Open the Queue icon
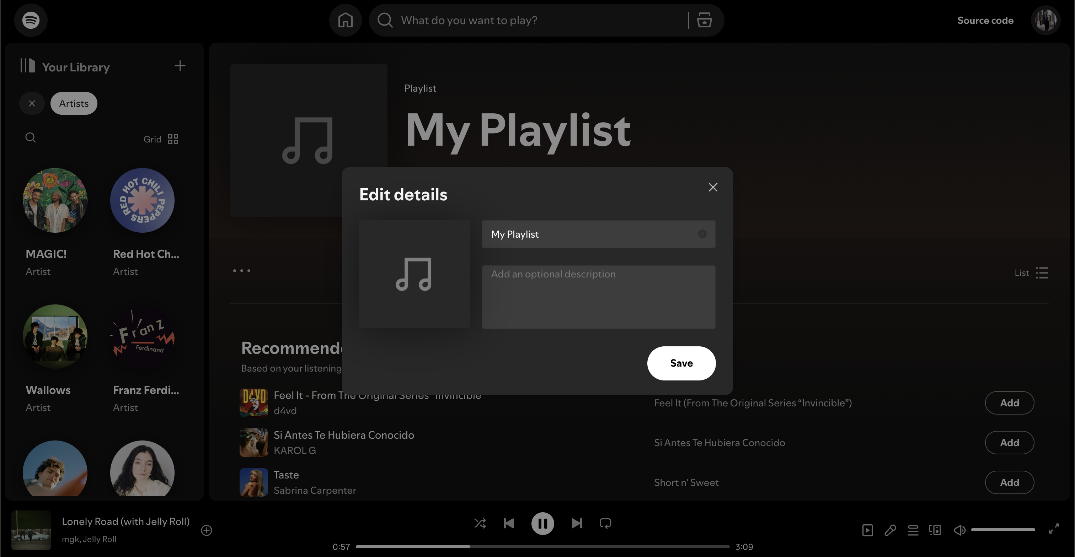 [x=913, y=530]
